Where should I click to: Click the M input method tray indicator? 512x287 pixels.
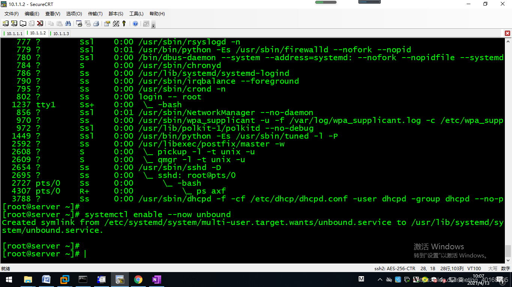click(361, 279)
